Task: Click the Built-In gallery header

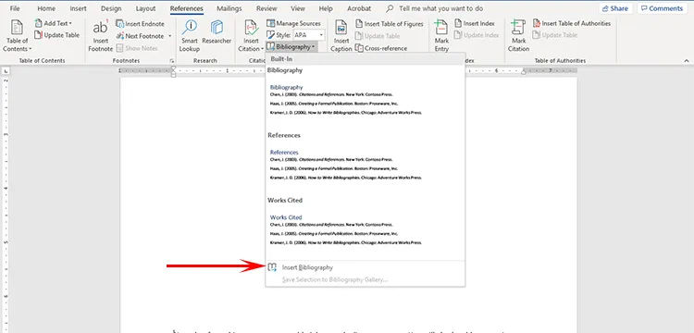Action: pyautogui.click(x=366, y=59)
